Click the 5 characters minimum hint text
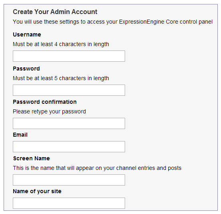 [x=61, y=78]
